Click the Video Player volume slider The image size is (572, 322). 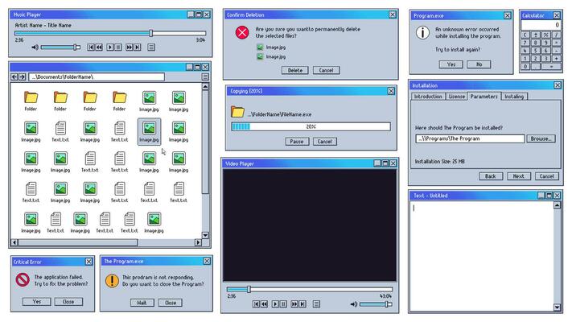coord(376,303)
